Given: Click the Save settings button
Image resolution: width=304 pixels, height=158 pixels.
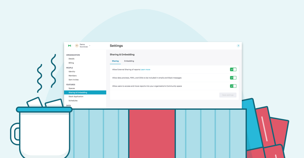Looking at the screenshot, I should click(x=228, y=95).
